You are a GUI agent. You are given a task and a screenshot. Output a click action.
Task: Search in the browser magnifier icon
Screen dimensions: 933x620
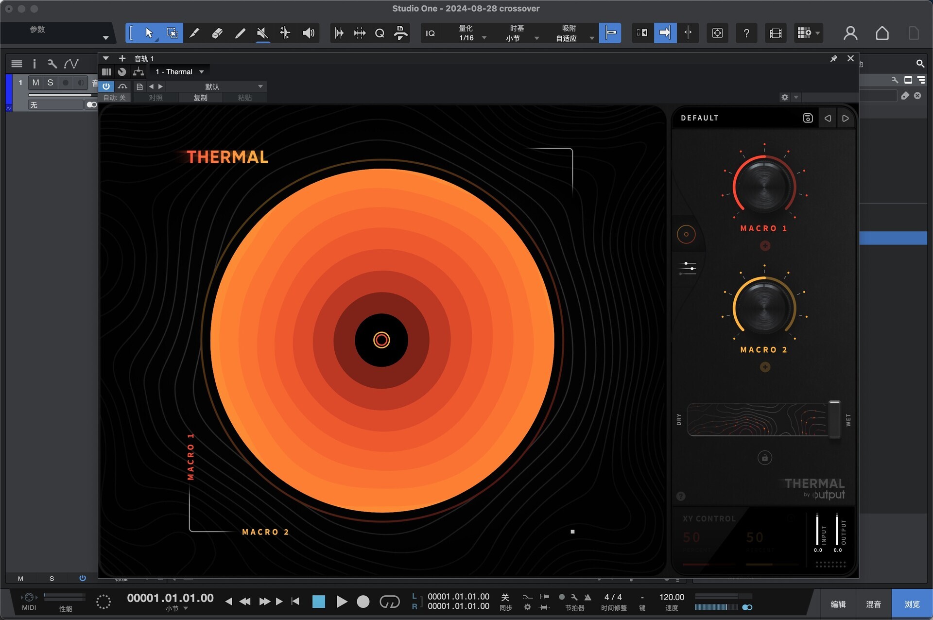click(920, 64)
